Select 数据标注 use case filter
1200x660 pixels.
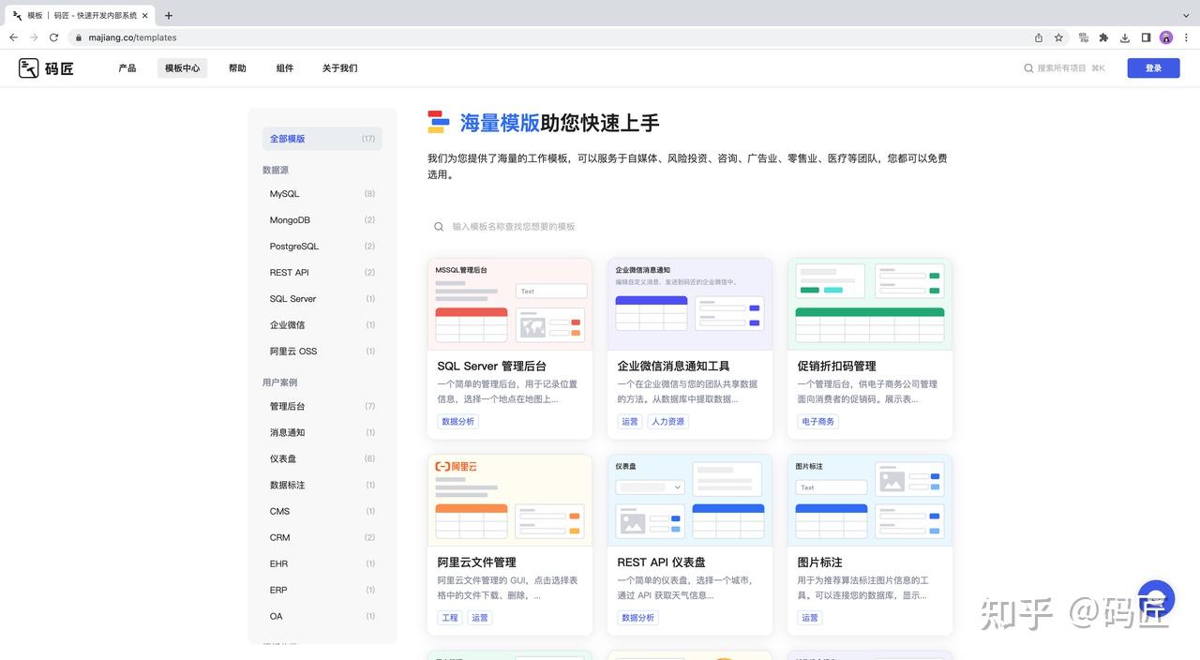(x=322, y=486)
